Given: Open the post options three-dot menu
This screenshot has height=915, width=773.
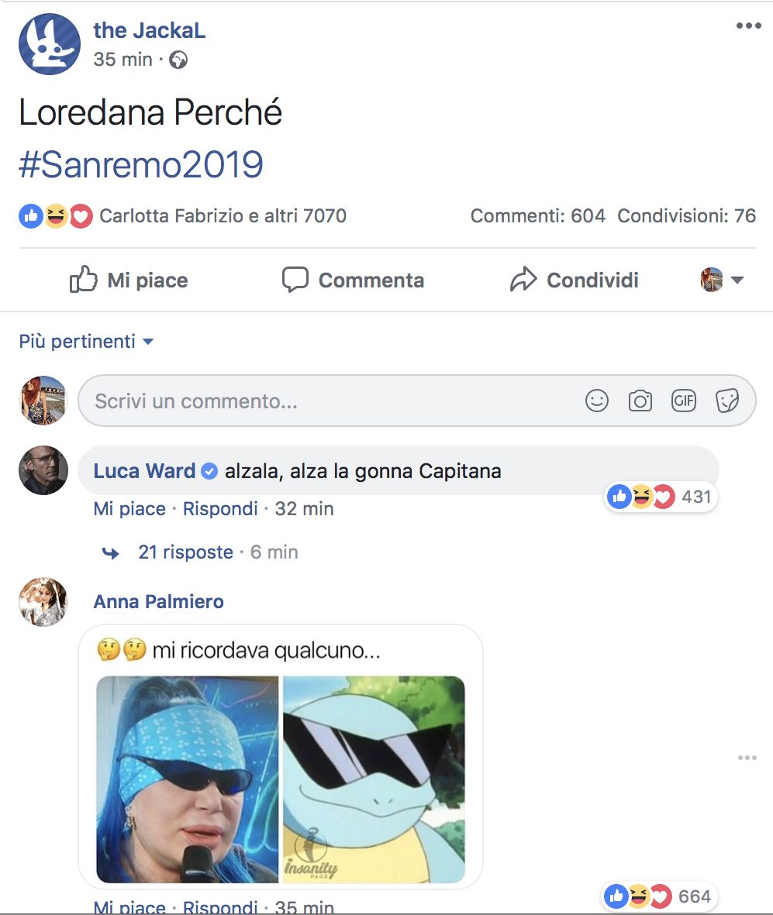Looking at the screenshot, I should coord(748,26).
